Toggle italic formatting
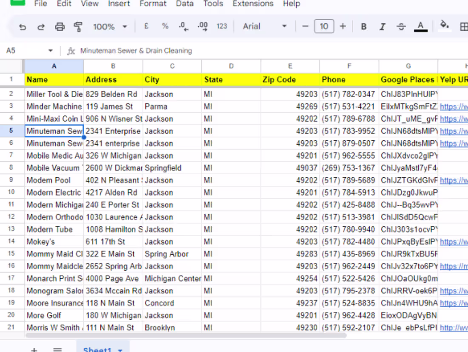This screenshot has width=468, height=352. 382,26
